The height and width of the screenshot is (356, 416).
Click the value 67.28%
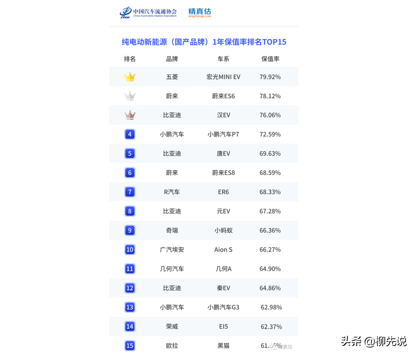click(270, 211)
